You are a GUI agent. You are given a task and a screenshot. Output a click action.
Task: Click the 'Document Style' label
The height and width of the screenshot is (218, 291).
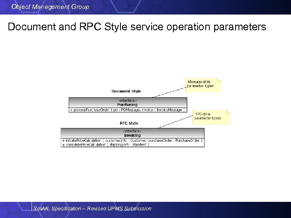click(x=126, y=91)
